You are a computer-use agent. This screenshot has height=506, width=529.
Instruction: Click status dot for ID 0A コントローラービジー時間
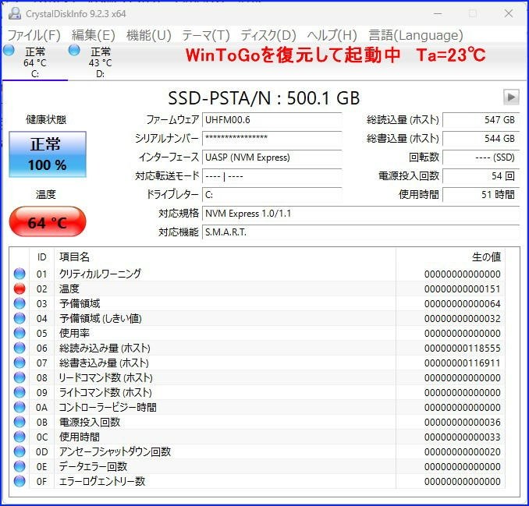point(20,407)
